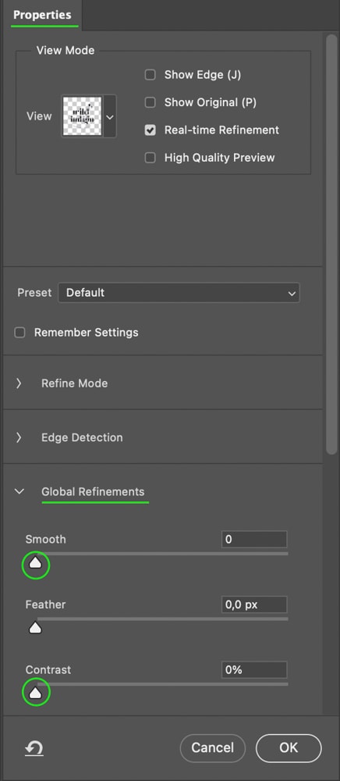Screen dimensions: 340x781
Task: Turn on High Quality Preview
Action: [151, 158]
